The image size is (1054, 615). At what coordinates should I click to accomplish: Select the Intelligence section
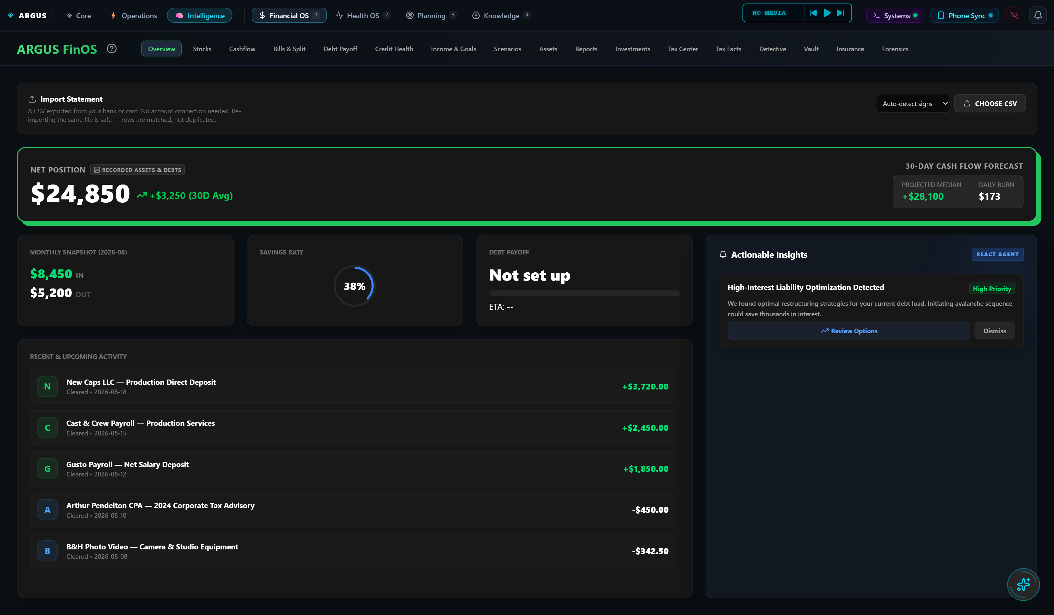pos(199,16)
